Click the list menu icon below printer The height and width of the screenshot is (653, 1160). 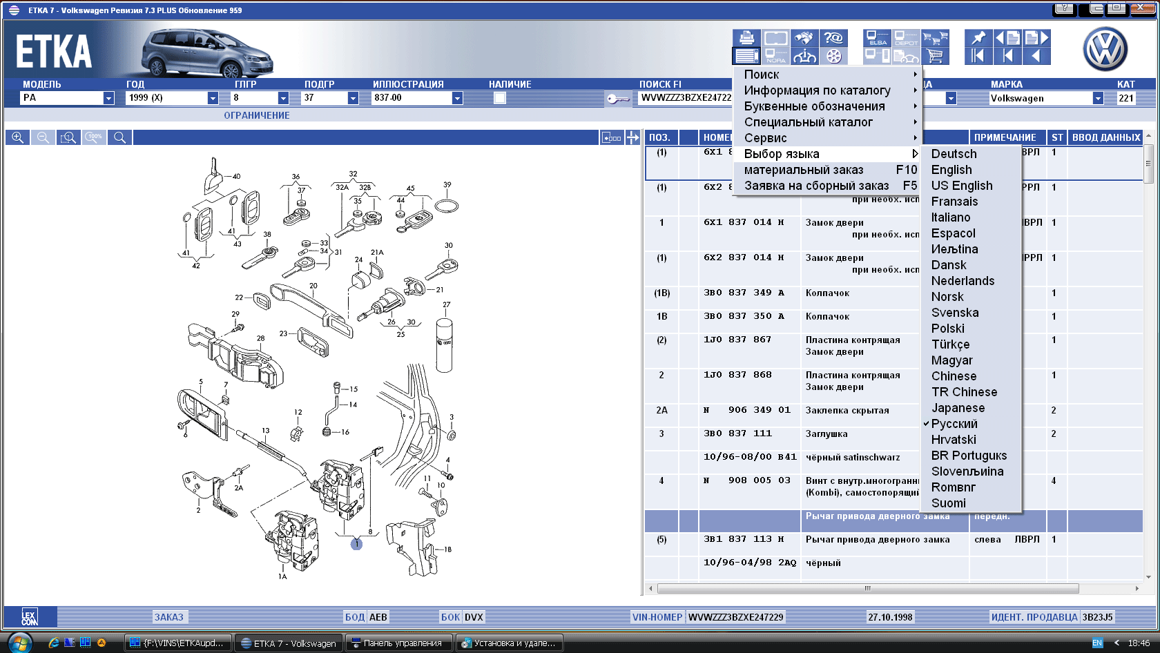coord(747,56)
